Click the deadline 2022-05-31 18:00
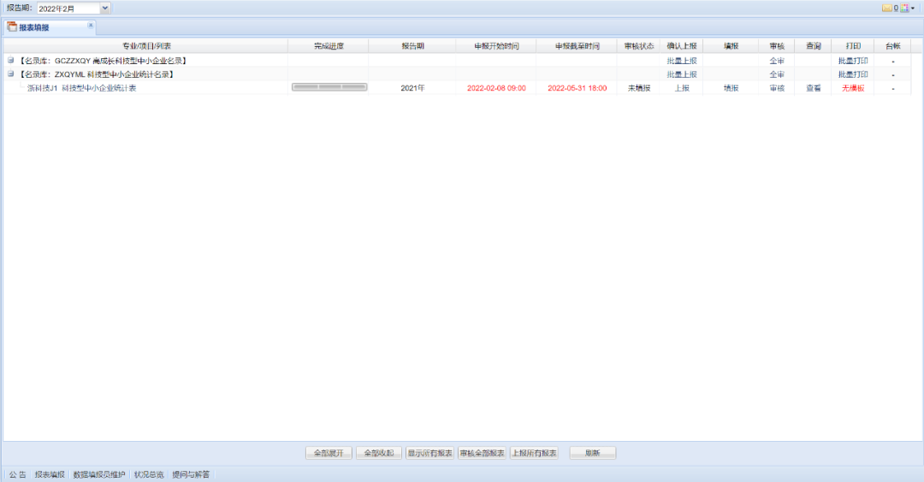 pyautogui.click(x=577, y=88)
